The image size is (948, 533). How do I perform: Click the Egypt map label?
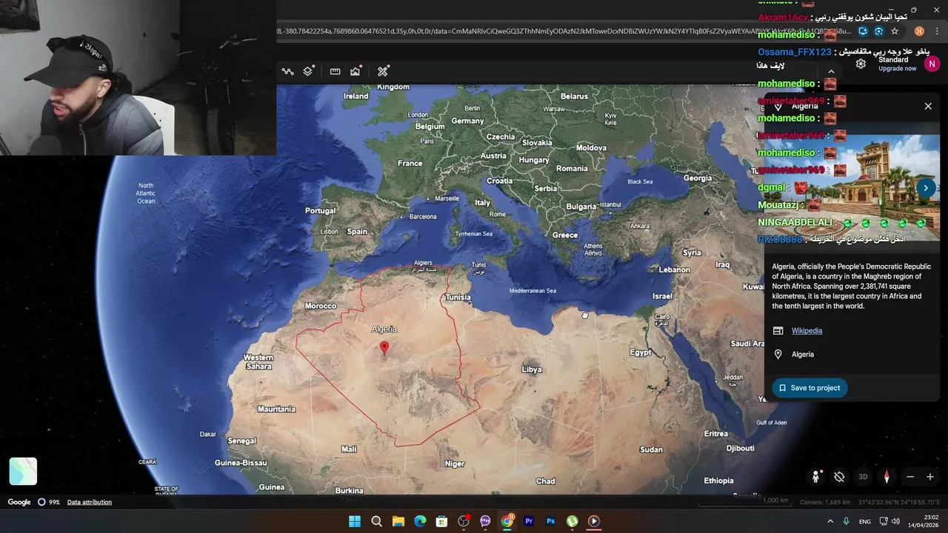click(x=641, y=352)
